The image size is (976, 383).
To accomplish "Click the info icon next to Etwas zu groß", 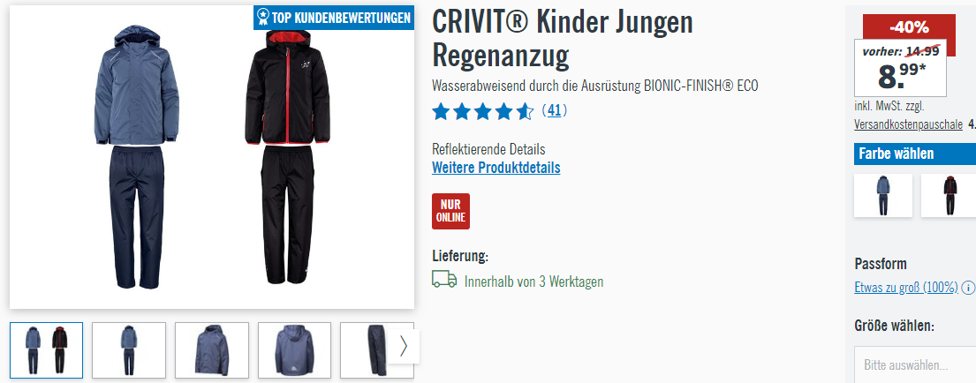I will [968, 288].
